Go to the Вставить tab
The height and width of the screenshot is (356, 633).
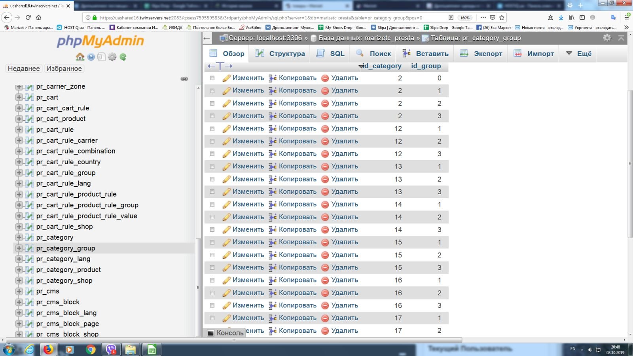pyautogui.click(x=425, y=54)
